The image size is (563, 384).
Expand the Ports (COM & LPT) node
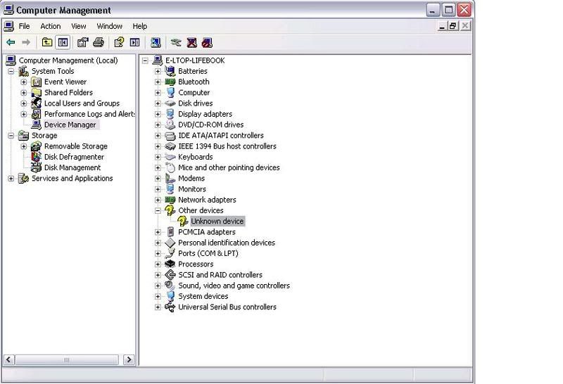click(x=158, y=253)
